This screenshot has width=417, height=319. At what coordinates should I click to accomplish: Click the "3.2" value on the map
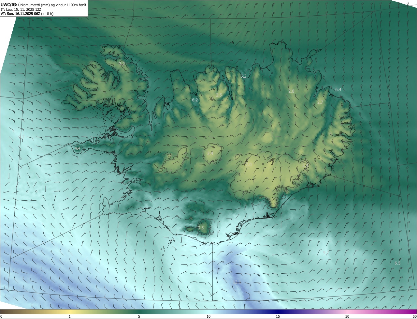(122, 64)
